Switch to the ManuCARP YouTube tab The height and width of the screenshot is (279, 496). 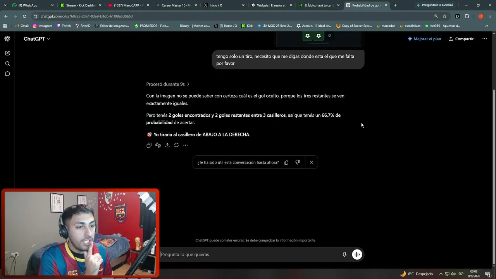(x=129, y=5)
